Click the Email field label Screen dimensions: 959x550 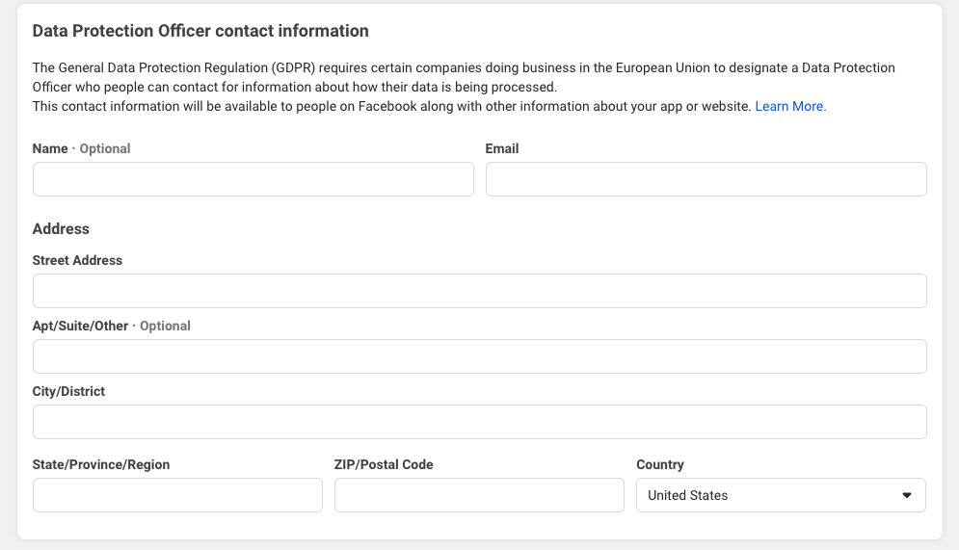502,148
